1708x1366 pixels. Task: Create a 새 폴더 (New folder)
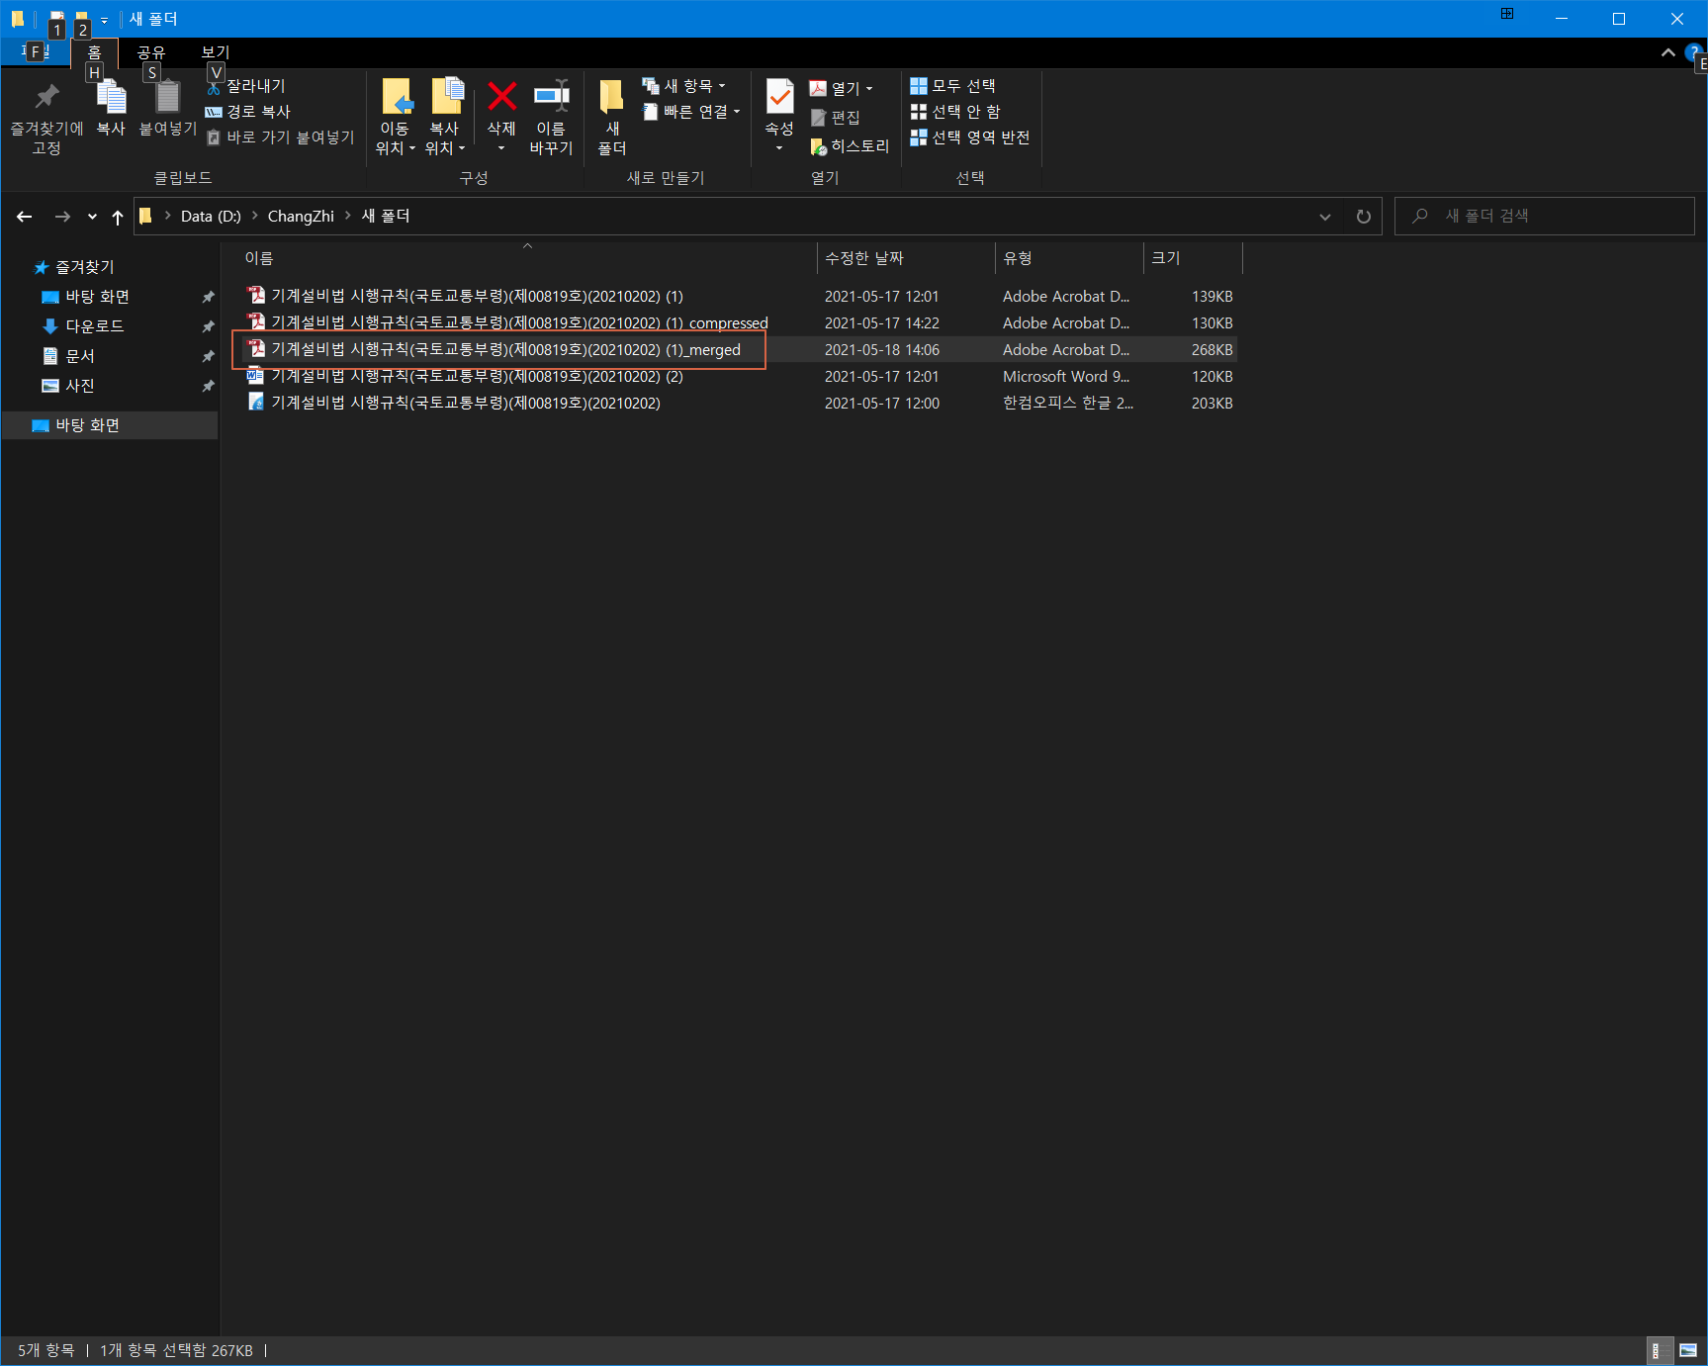(612, 117)
